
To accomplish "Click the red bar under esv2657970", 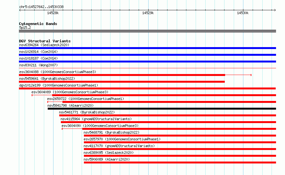I will (180, 142).
